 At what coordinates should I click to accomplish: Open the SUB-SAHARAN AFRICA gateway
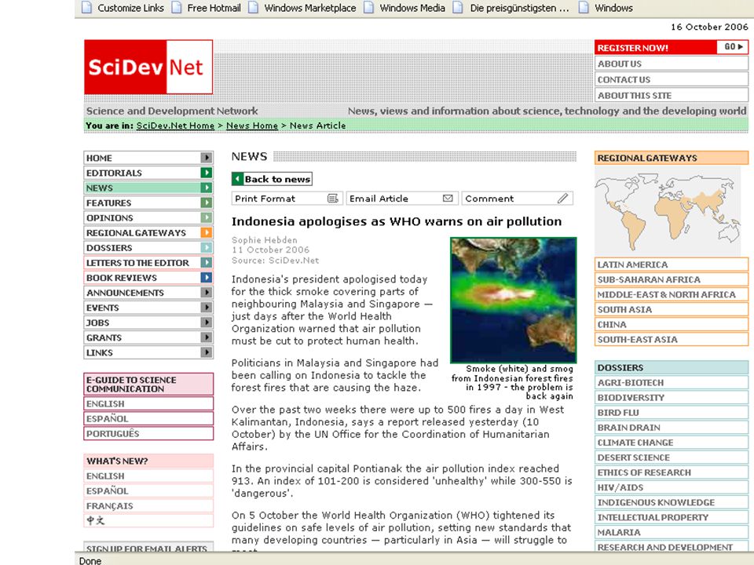[x=672, y=279]
